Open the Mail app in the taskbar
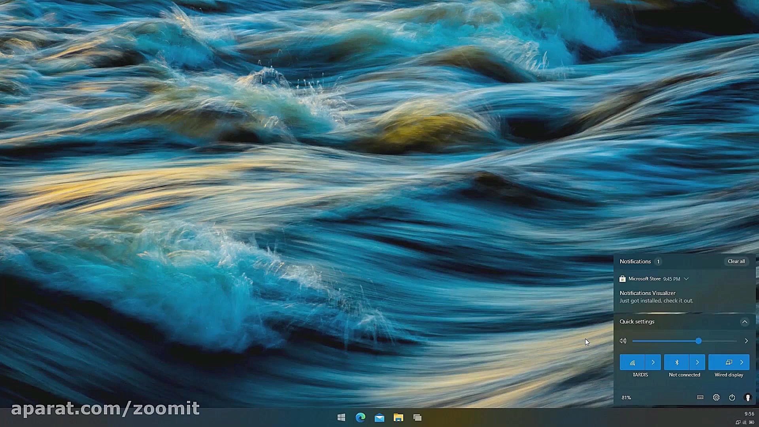The width and height of the screenshot is (759, 427). click(x=379, y=418)
